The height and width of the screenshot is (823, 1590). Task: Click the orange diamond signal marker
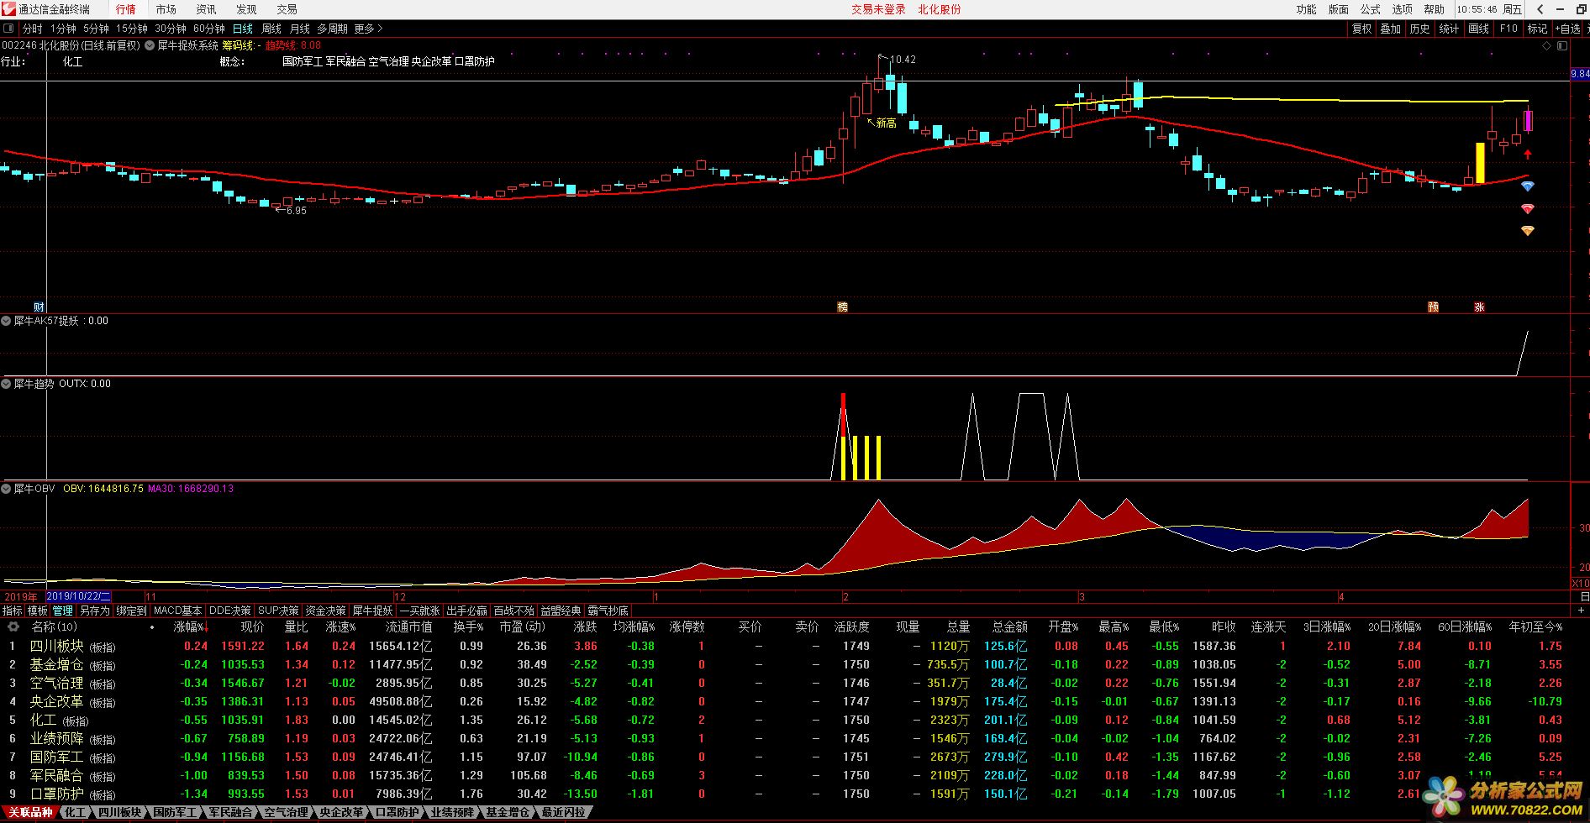point(1528,230)
